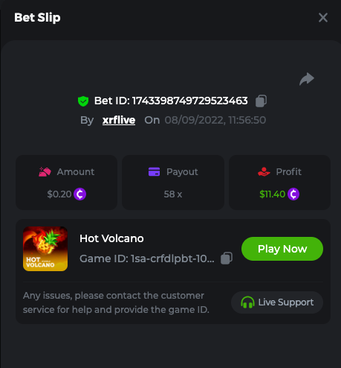Click the red Profit hand icon
The image size is (341, 368).
coord(264,172)
